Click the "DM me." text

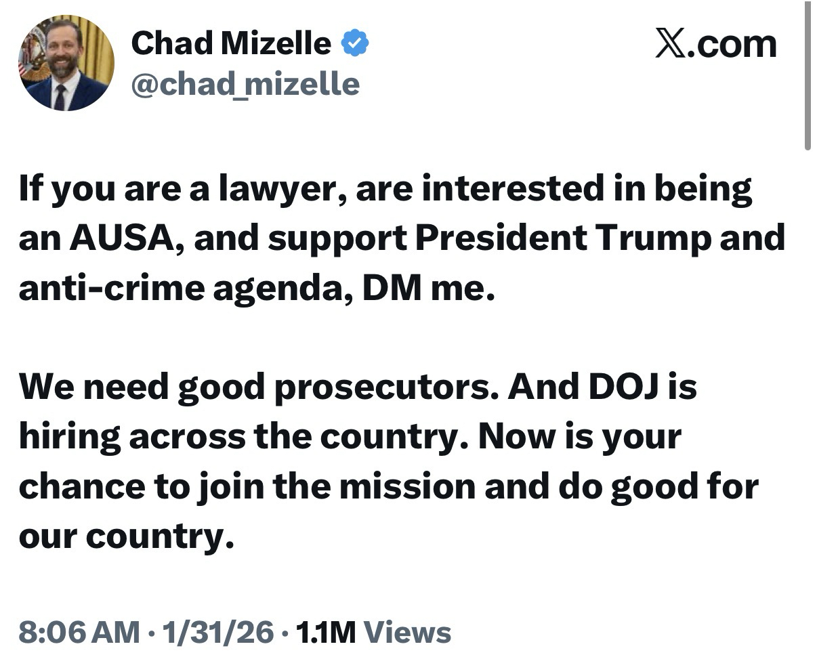pos(425,289)
